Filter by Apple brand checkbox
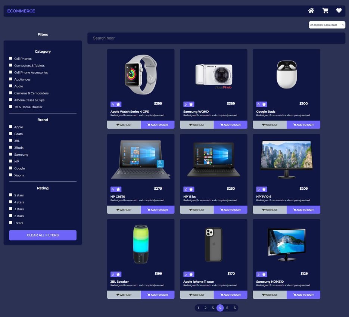 click(x=10, y=127)
